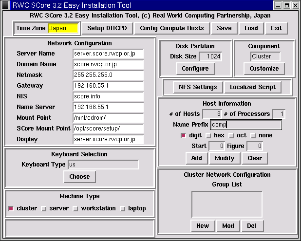
Task: Clear the host information
Action: 255,158
